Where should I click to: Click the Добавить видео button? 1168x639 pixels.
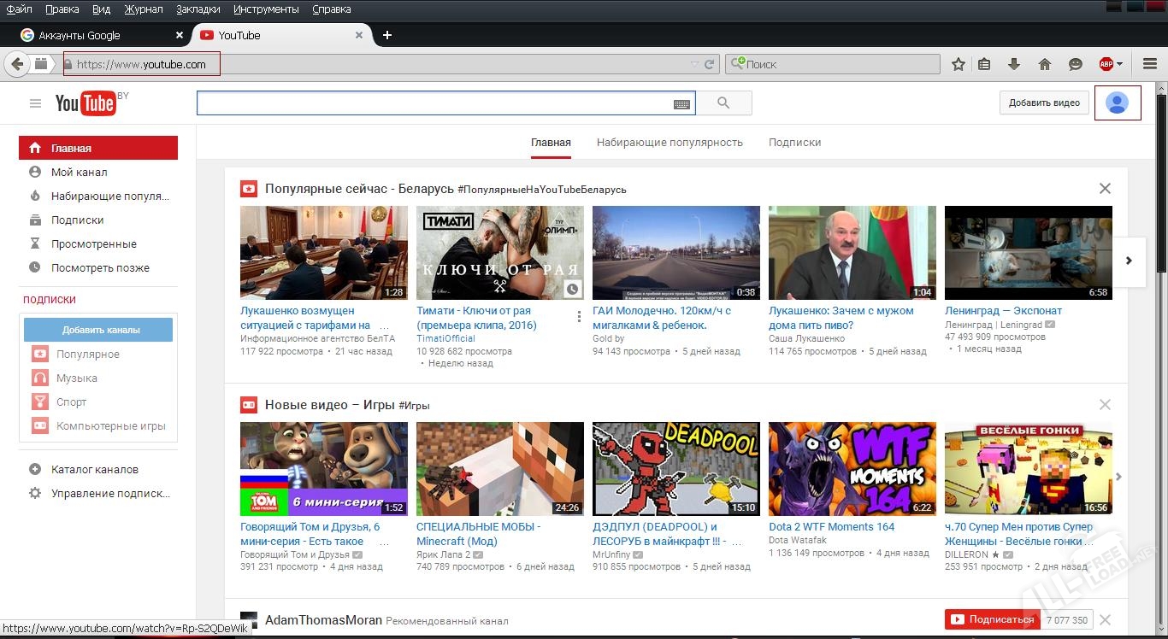click(x=1044, y=103)
